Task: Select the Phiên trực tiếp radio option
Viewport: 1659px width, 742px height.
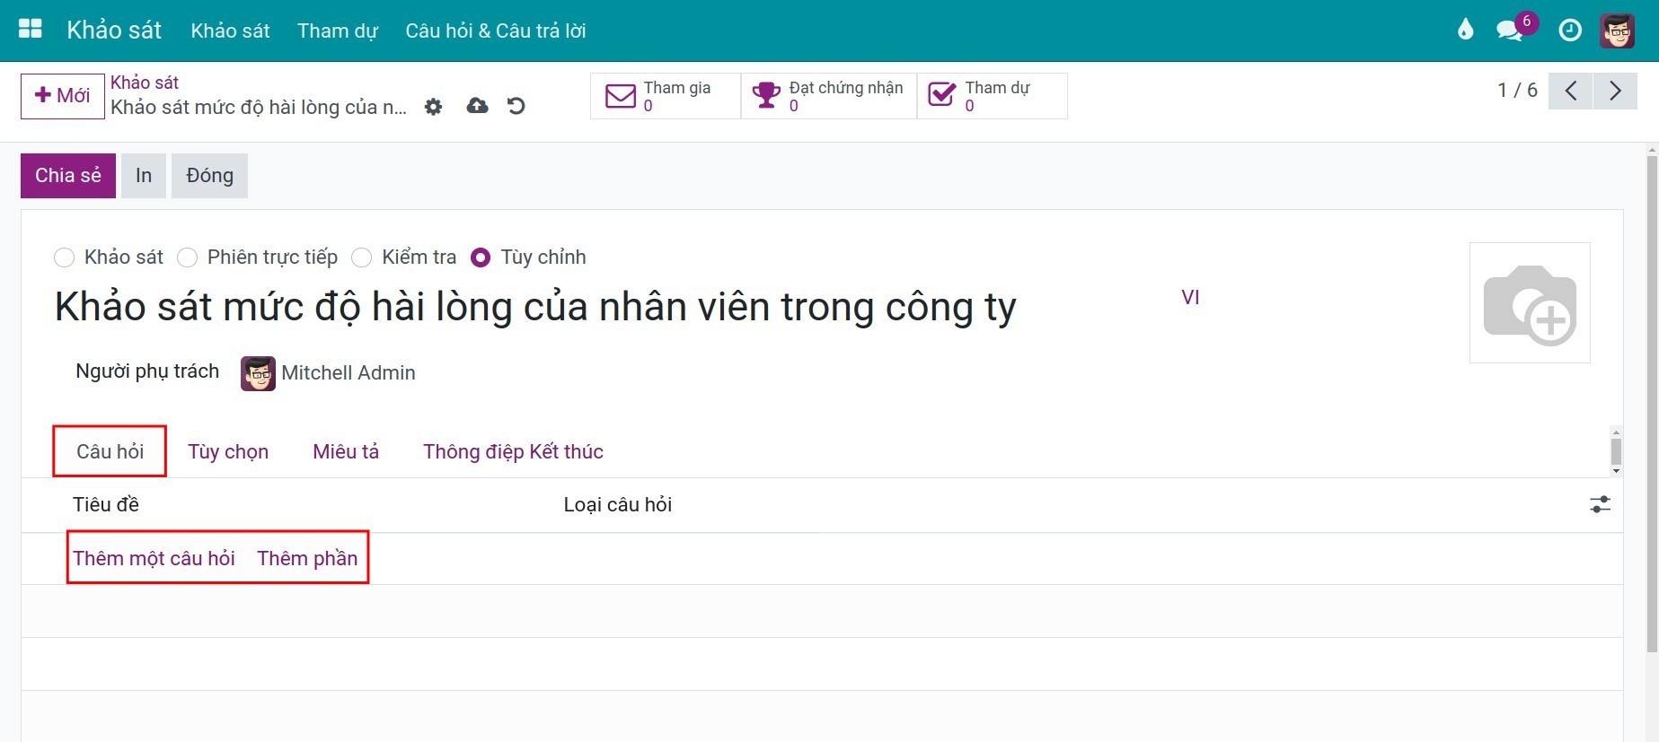Action: point(187,258)
